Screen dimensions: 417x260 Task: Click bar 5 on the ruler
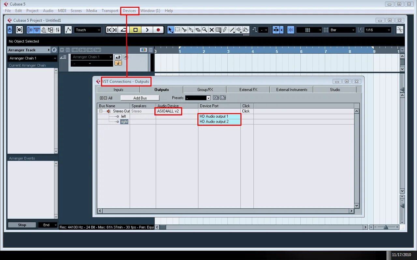coord(277,51)
